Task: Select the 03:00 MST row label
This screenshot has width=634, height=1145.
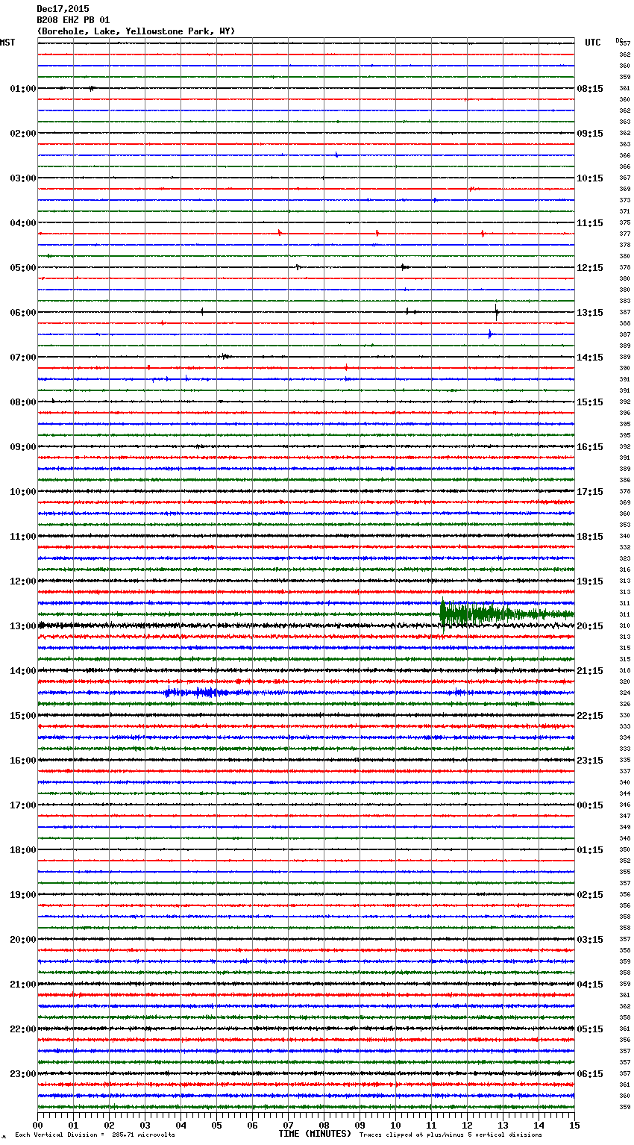Action: pyautogui.click(x=23, y=178)
